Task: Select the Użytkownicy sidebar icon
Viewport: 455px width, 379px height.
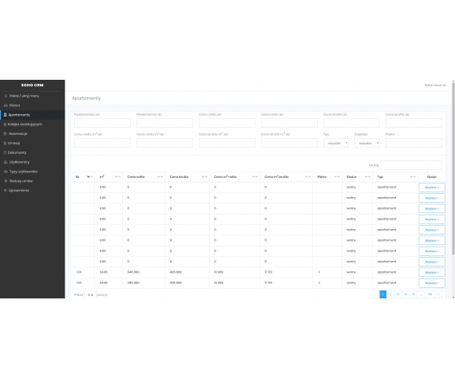Action: (6, 162)
